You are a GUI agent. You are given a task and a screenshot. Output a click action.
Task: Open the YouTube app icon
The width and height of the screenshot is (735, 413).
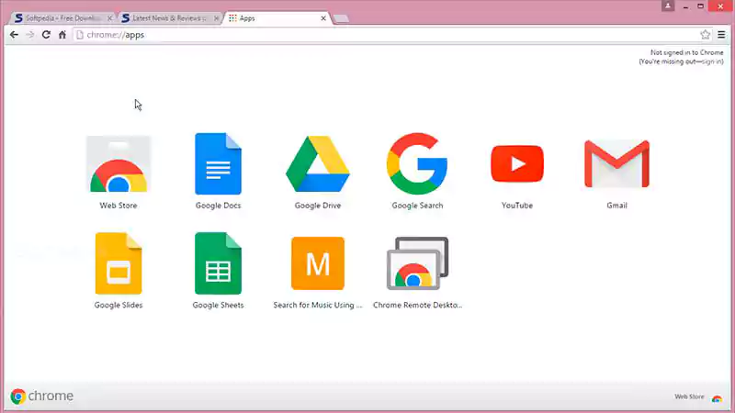(x=517, y=164)
